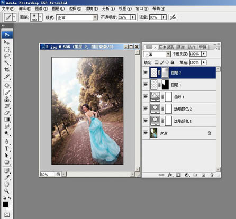Select the Crop tool

[7, 70]
